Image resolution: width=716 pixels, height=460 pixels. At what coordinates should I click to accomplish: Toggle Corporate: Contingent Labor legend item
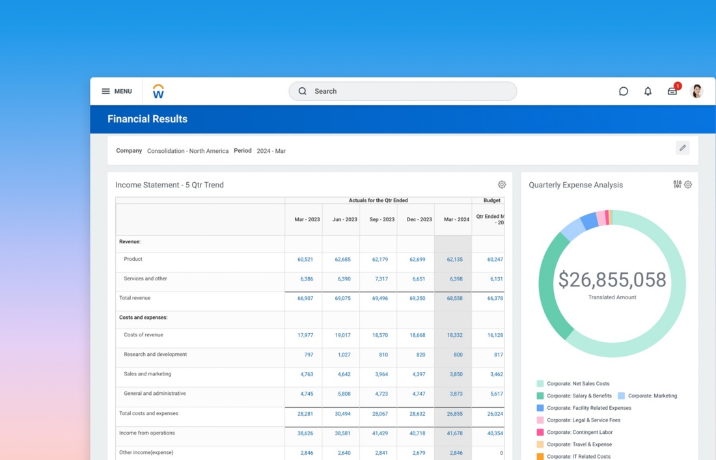point(579,433)
